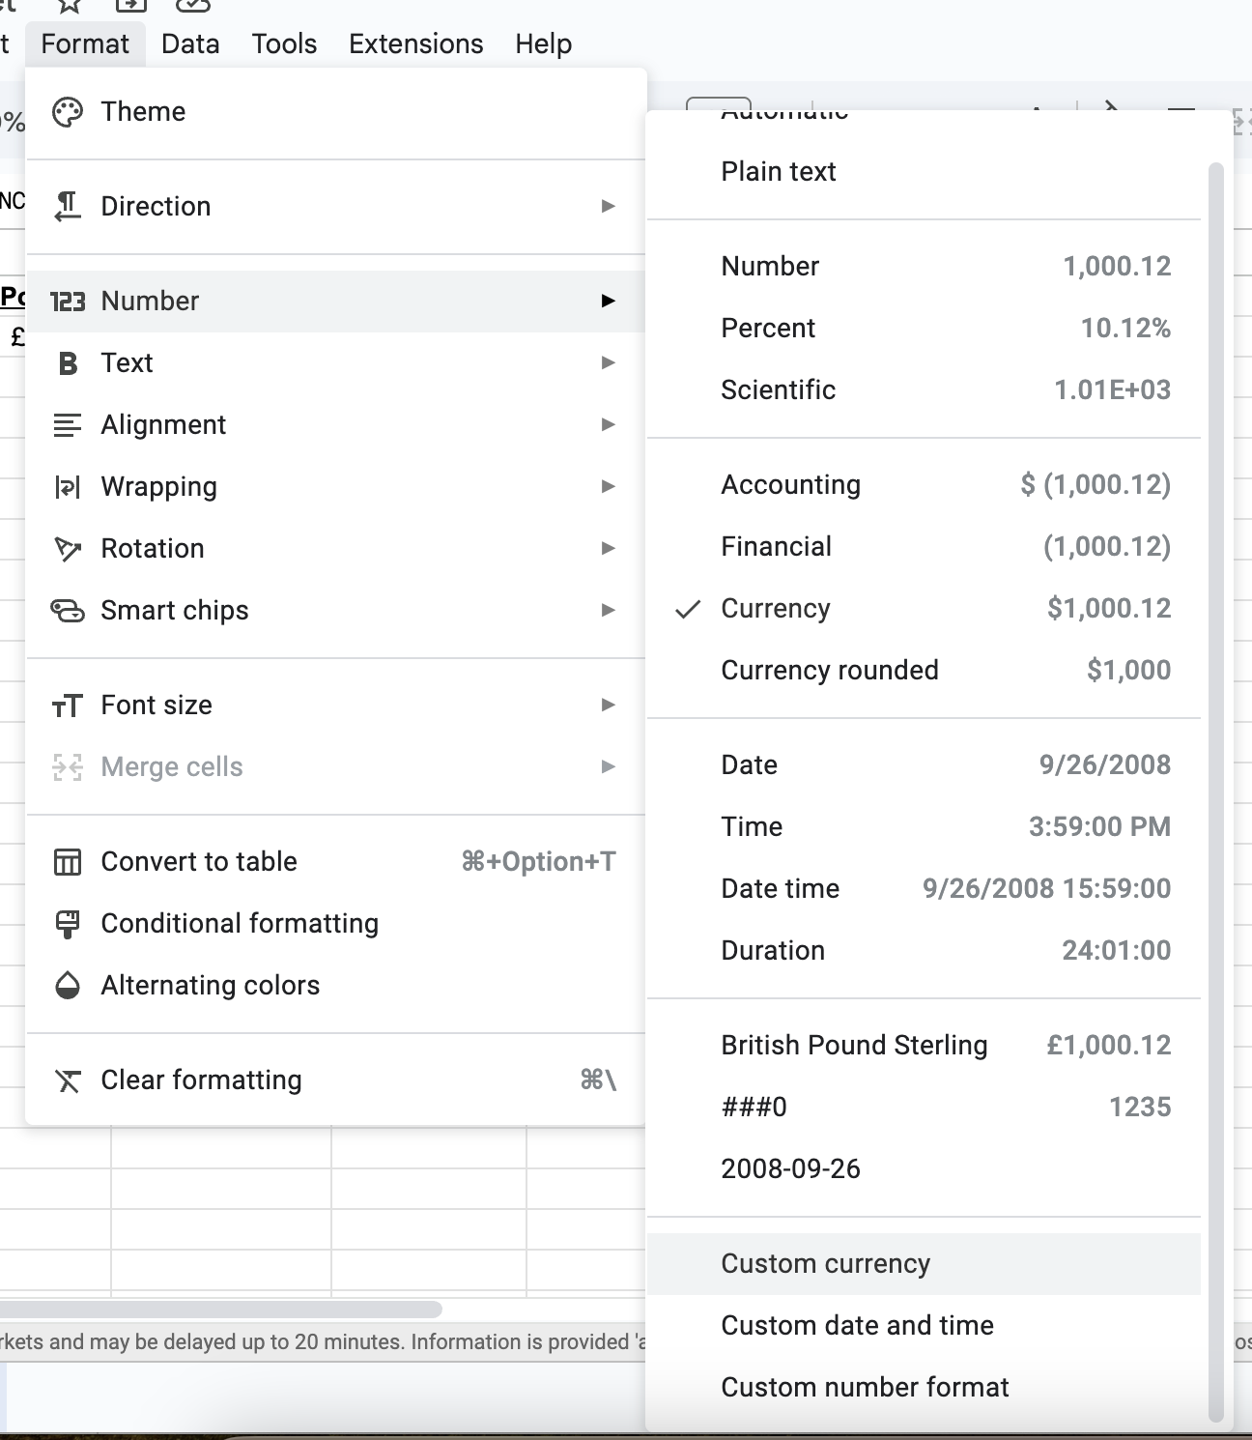
Task: Click the Direction paragraph icon
Action: point(68,207)
